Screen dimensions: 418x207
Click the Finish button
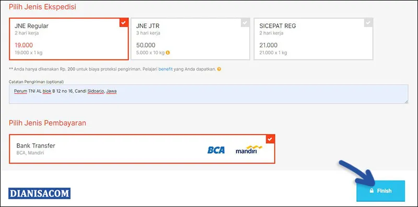381,191
